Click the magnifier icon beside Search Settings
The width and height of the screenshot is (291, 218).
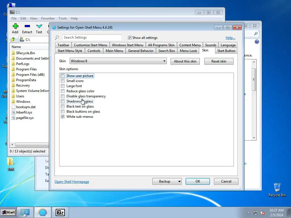(x=57, y=38)
